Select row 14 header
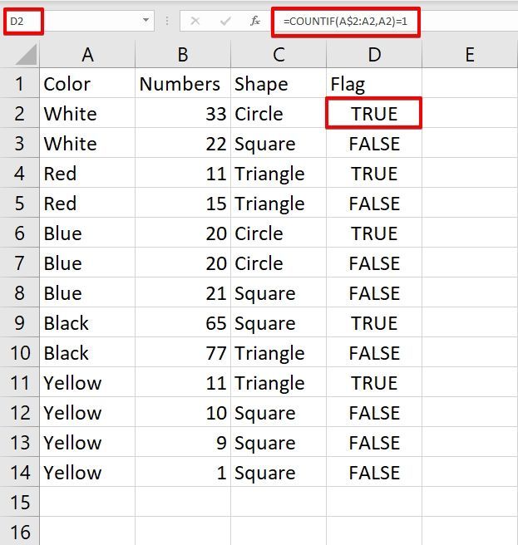Viewport: 518px width, 545px height. tap(19, 473)
